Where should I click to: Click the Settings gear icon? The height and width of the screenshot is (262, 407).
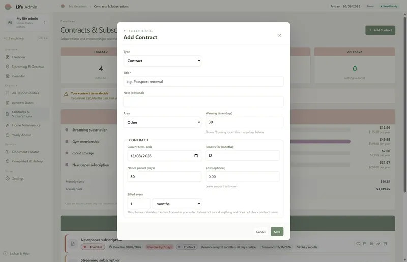[7, 179]
